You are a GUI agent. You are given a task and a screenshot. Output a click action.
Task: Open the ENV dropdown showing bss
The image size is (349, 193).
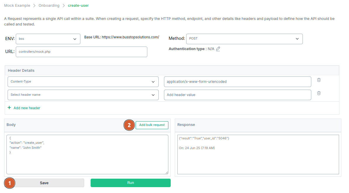48,39
